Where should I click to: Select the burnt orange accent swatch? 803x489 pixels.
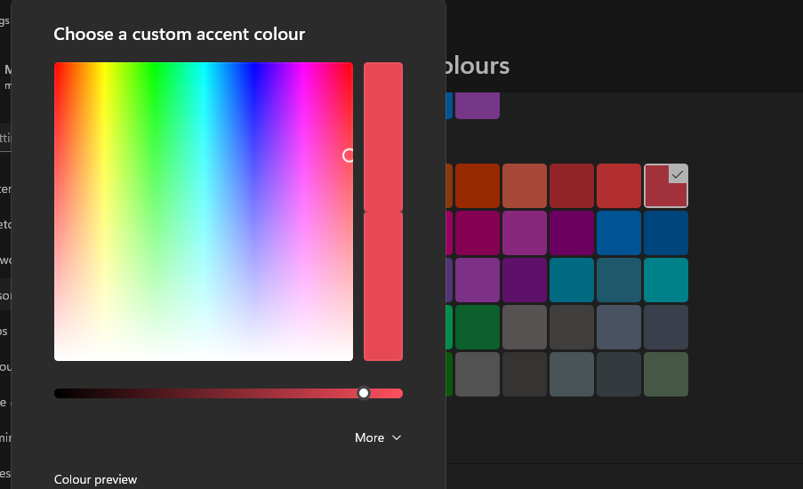pos(478,186)
